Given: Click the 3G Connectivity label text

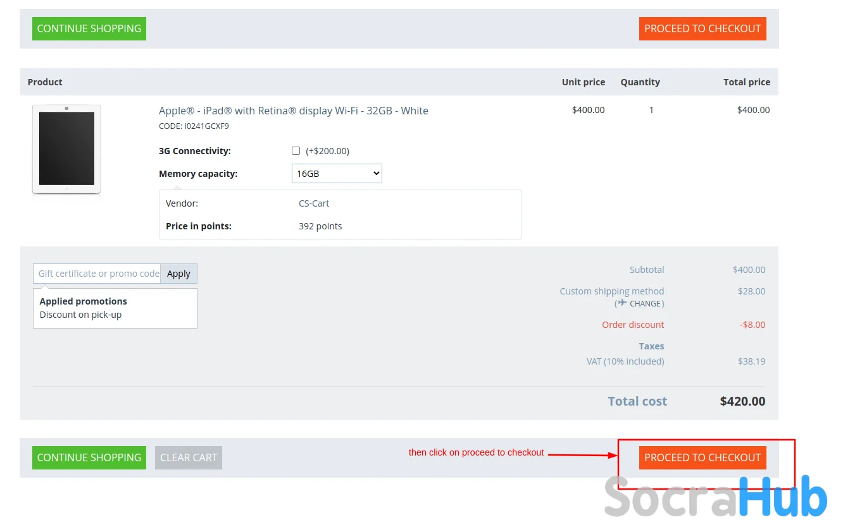Looking at the screenshot, I should coord(195,151).
